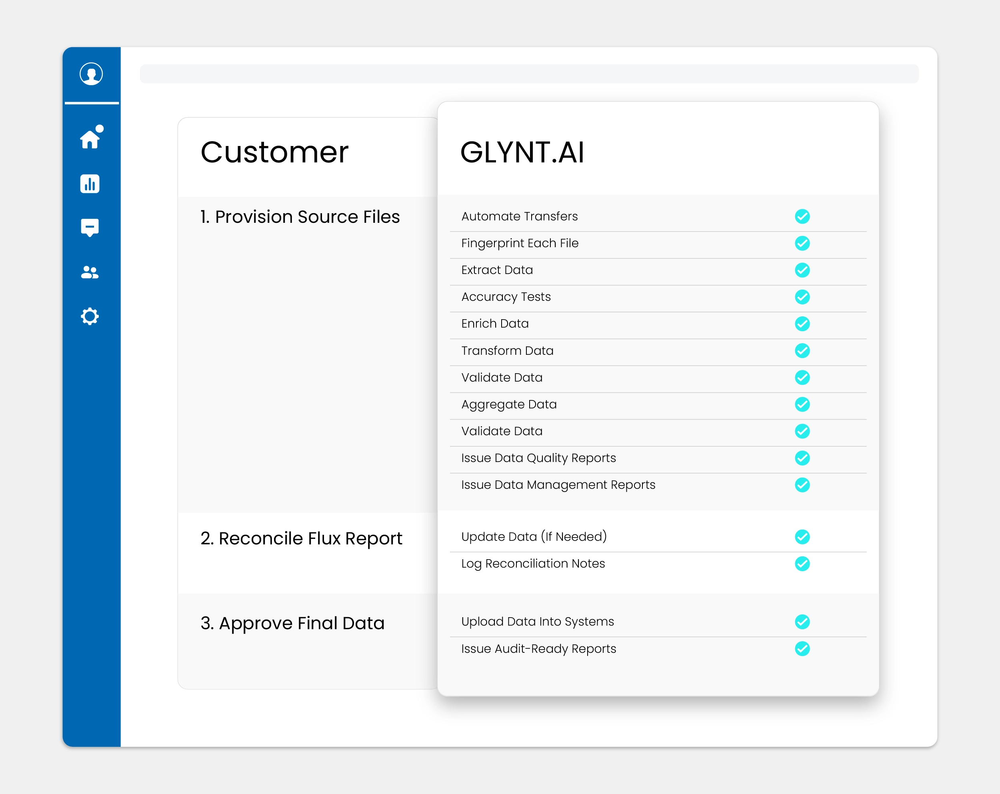Select the Reconcile Flux Report step
This screenshot has height=794, width=1000.
point(301,538)
